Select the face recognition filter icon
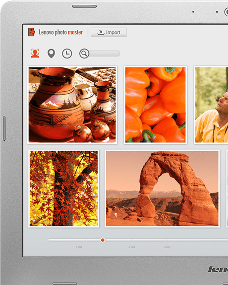Viewport: 228px width, 285px height. 35,53
